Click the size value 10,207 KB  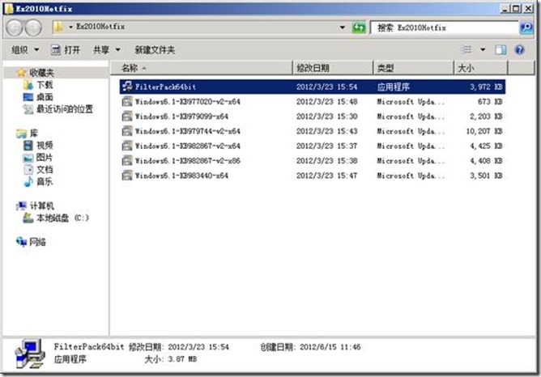pyautogui.click(x=484, y=131)
